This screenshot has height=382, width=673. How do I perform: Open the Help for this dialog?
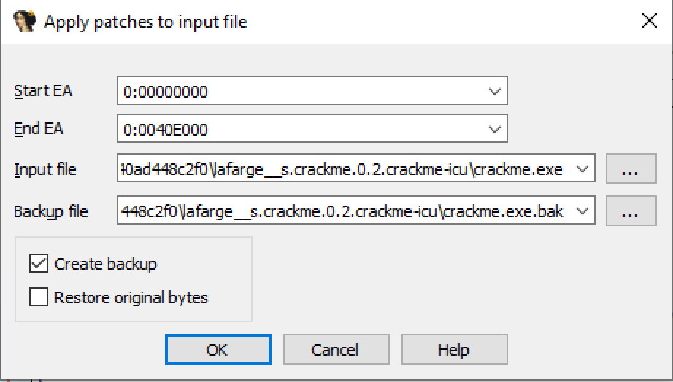click(453, 350)
